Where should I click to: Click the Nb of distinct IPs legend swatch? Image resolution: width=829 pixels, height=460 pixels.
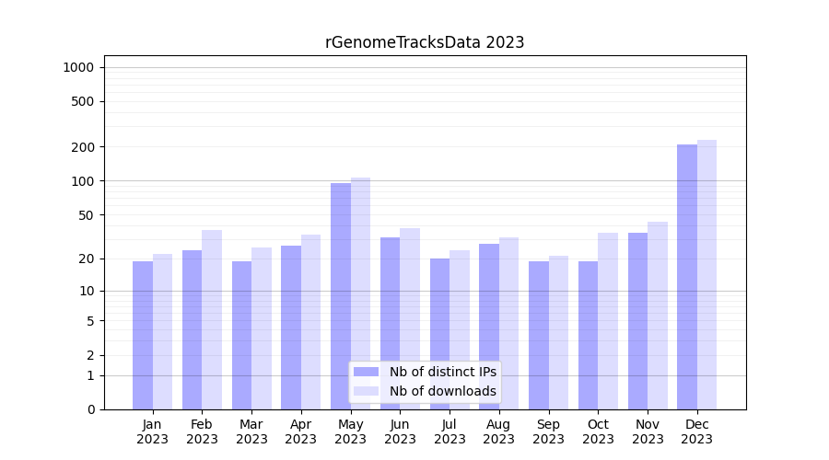(366, 372)
